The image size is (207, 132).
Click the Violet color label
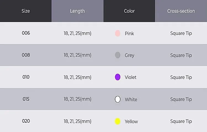point(131,77)
